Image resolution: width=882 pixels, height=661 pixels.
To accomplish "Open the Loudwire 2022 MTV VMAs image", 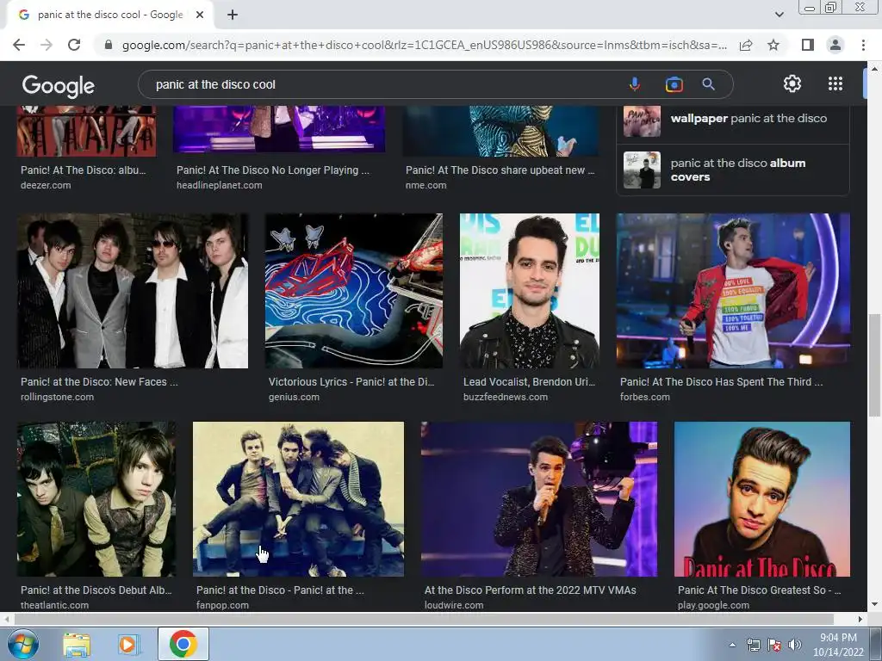I will (539, 499).
